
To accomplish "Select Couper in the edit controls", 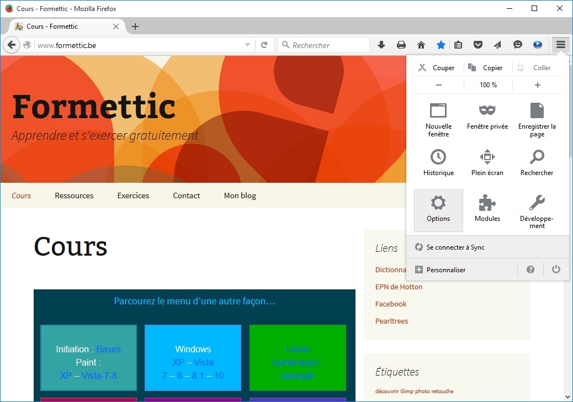I will [x=438, y=67].
